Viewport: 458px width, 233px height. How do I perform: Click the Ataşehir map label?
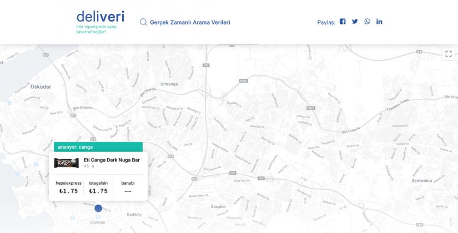point(219,207)
